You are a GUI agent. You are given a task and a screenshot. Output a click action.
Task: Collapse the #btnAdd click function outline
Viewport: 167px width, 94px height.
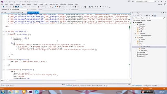pos(4,35)
